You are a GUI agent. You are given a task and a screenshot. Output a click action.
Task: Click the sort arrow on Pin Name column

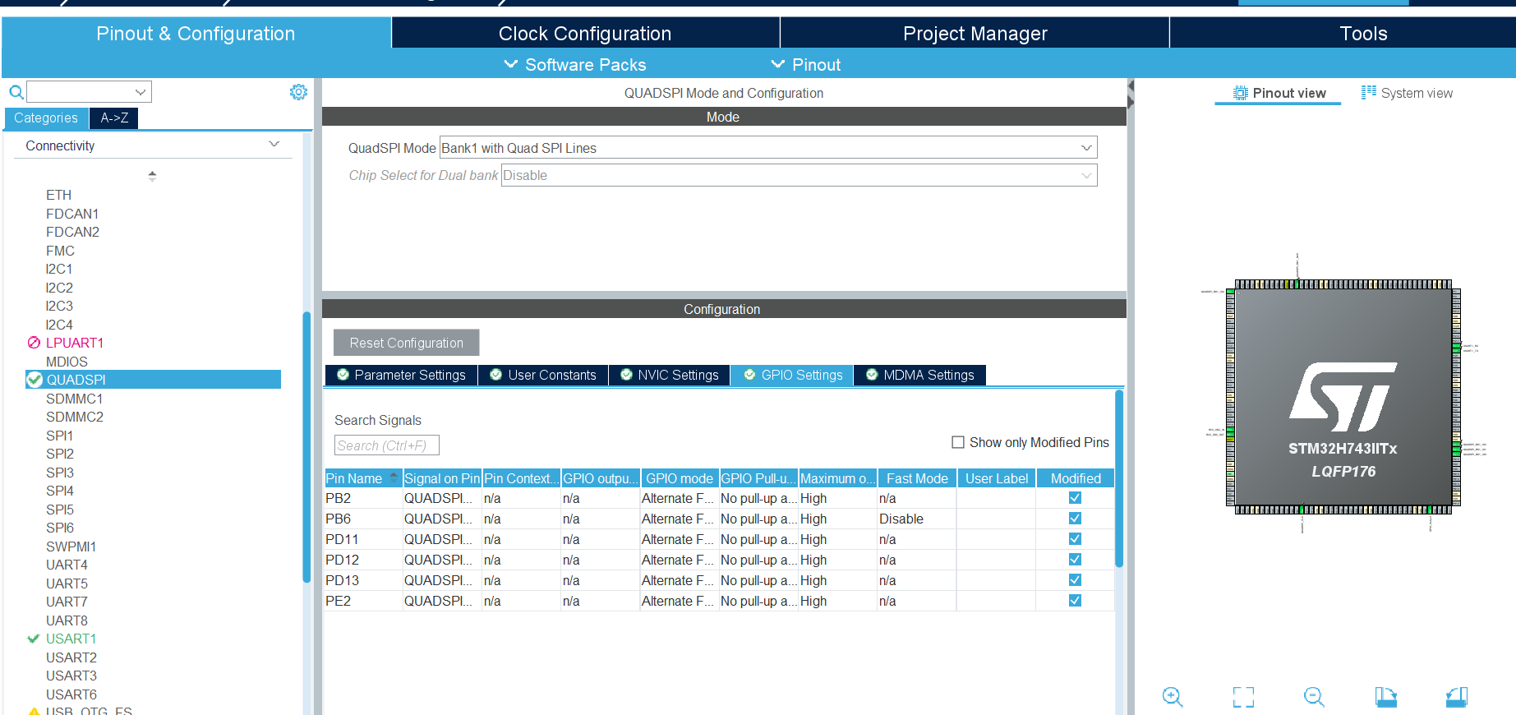point(394,477)
